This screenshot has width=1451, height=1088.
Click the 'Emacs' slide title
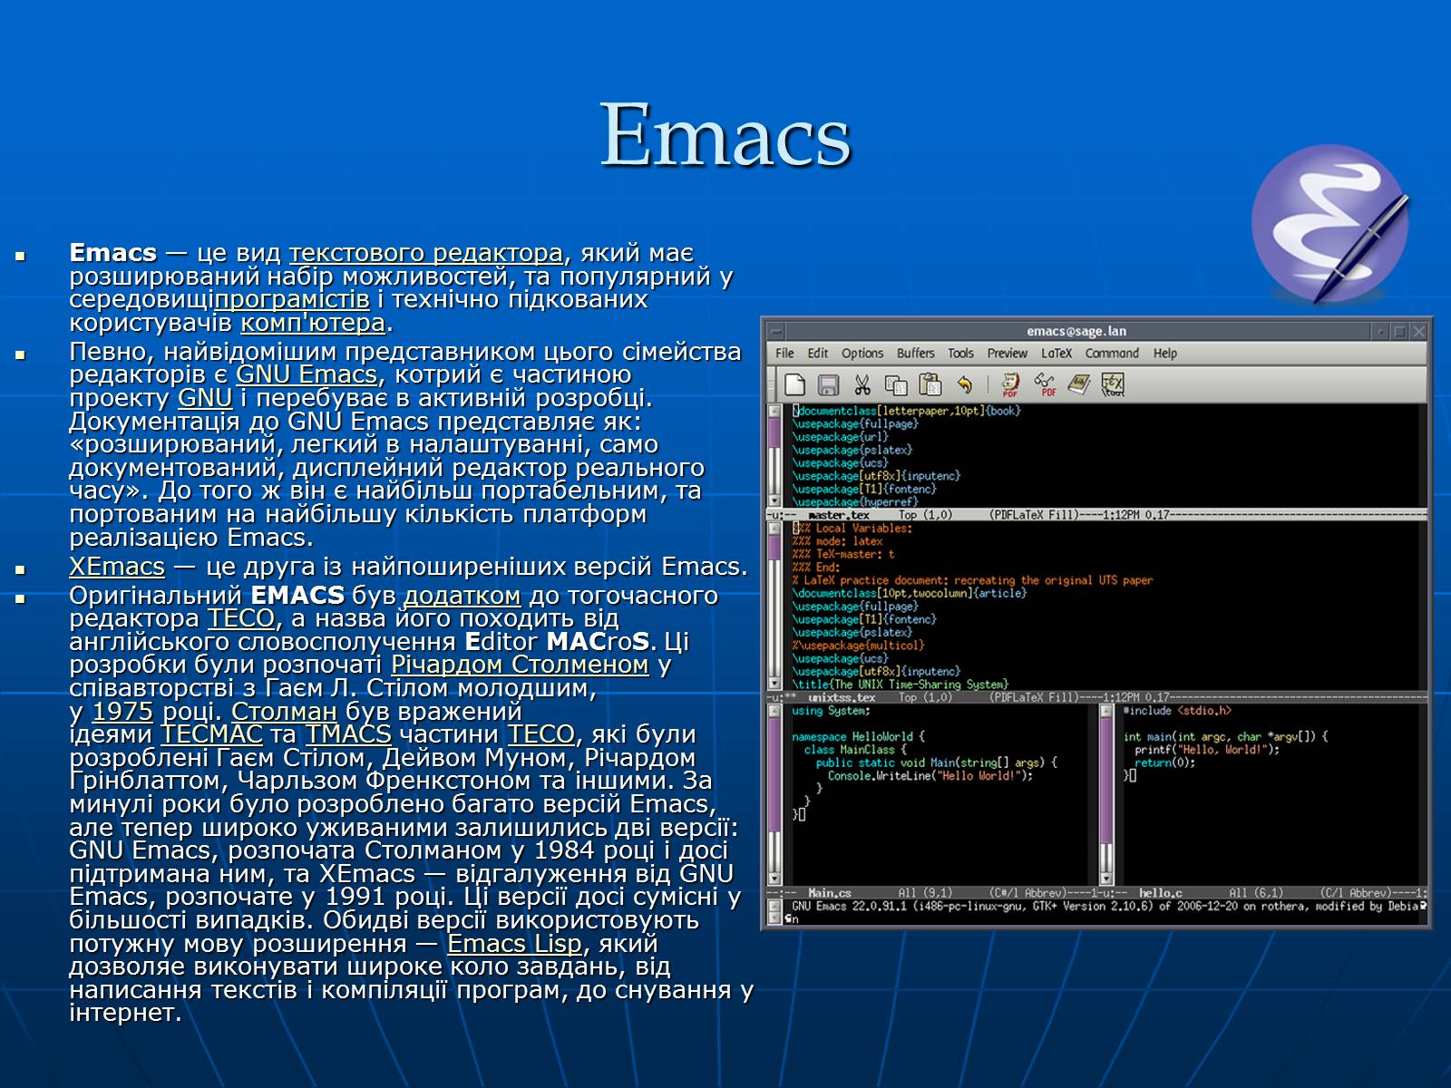725,136
